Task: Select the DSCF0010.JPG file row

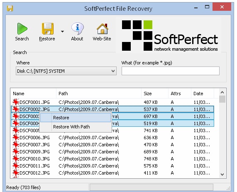Action: tap(112, 159)
